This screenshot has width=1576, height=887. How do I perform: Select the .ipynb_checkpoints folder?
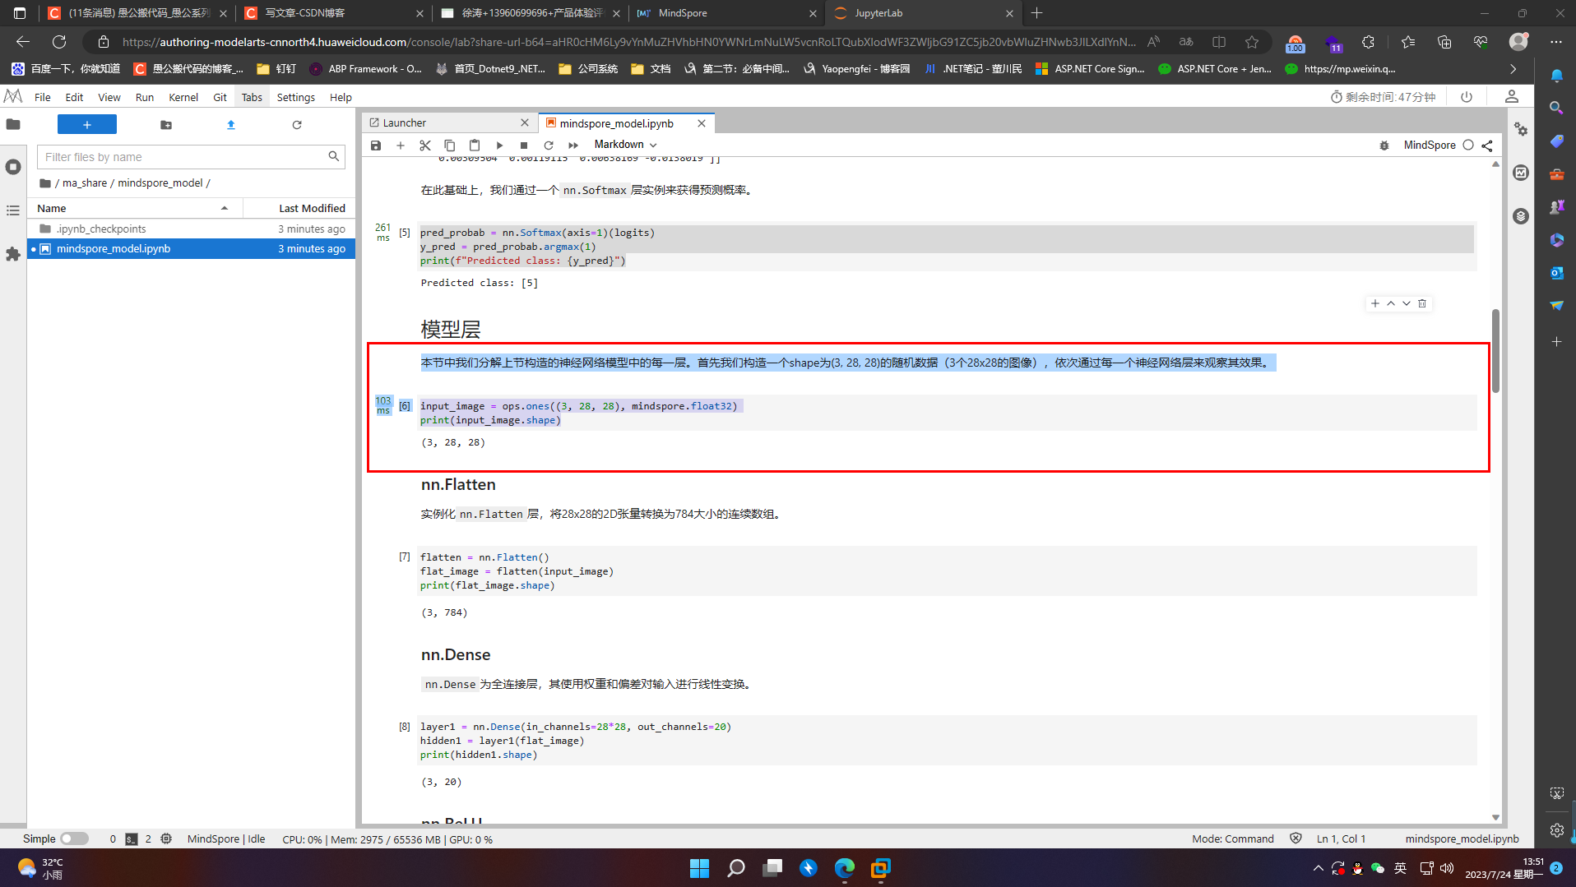[191, 229]
